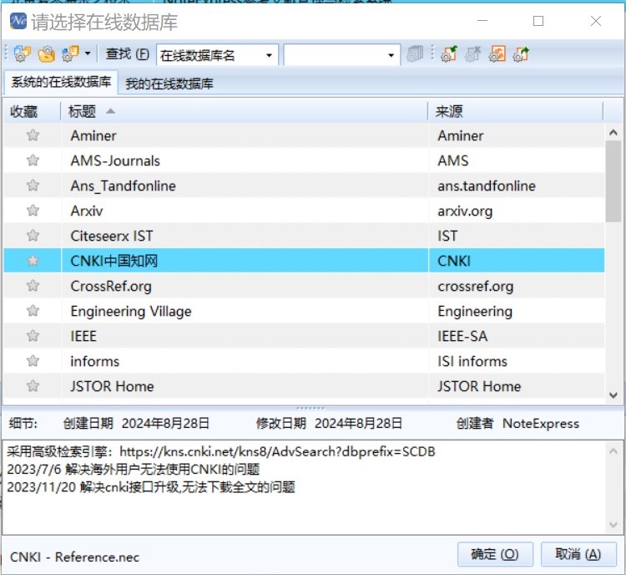
Task: Click the arxiv.org source cell
Action: coord(465,211)
